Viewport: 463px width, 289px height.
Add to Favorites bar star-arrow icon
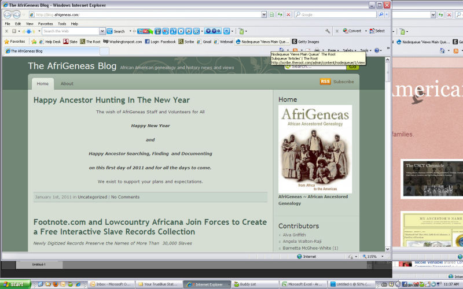(x=34, y=42)
